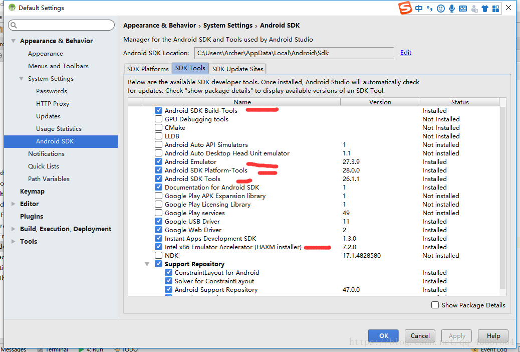Open the Sogou skin shirt icon
This screenshot has width=520, height=352.
[485, 9]
